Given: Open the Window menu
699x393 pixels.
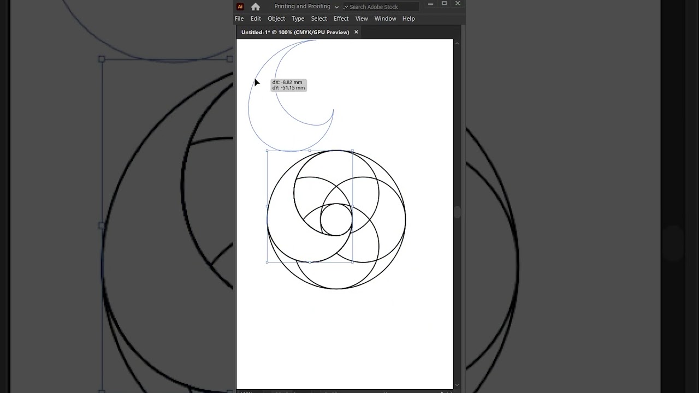Looking at the screenshot, I should 385,19.
